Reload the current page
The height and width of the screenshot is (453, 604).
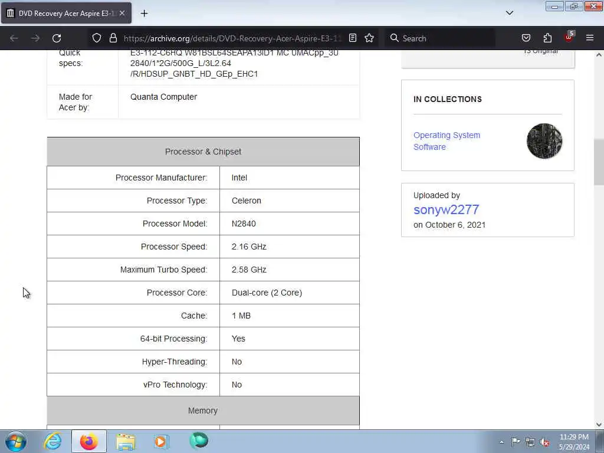[57, 38]
